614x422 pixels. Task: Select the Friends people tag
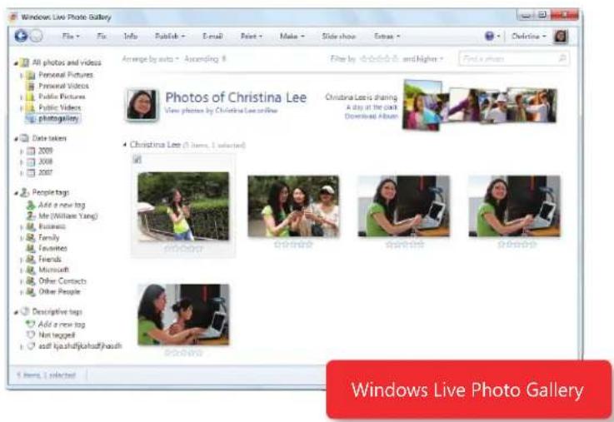coord(50,259)
